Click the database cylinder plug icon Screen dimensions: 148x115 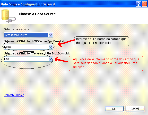point(8,16)
